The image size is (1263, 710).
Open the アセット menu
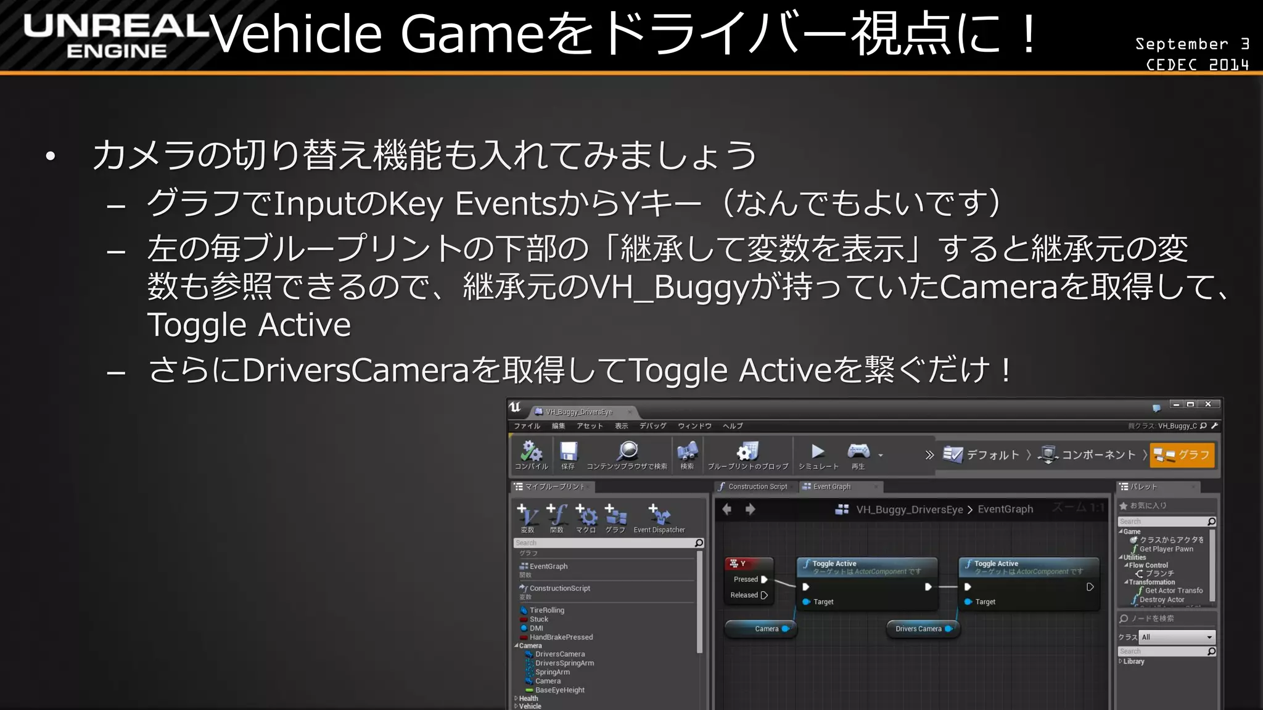(590, 426)
